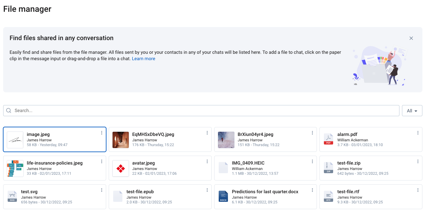Open the BrXiun04yr4.jpeg snowy thumbnail
This screenshot has height=212, width=431.
pyautogui.click(x=226, y=140)
